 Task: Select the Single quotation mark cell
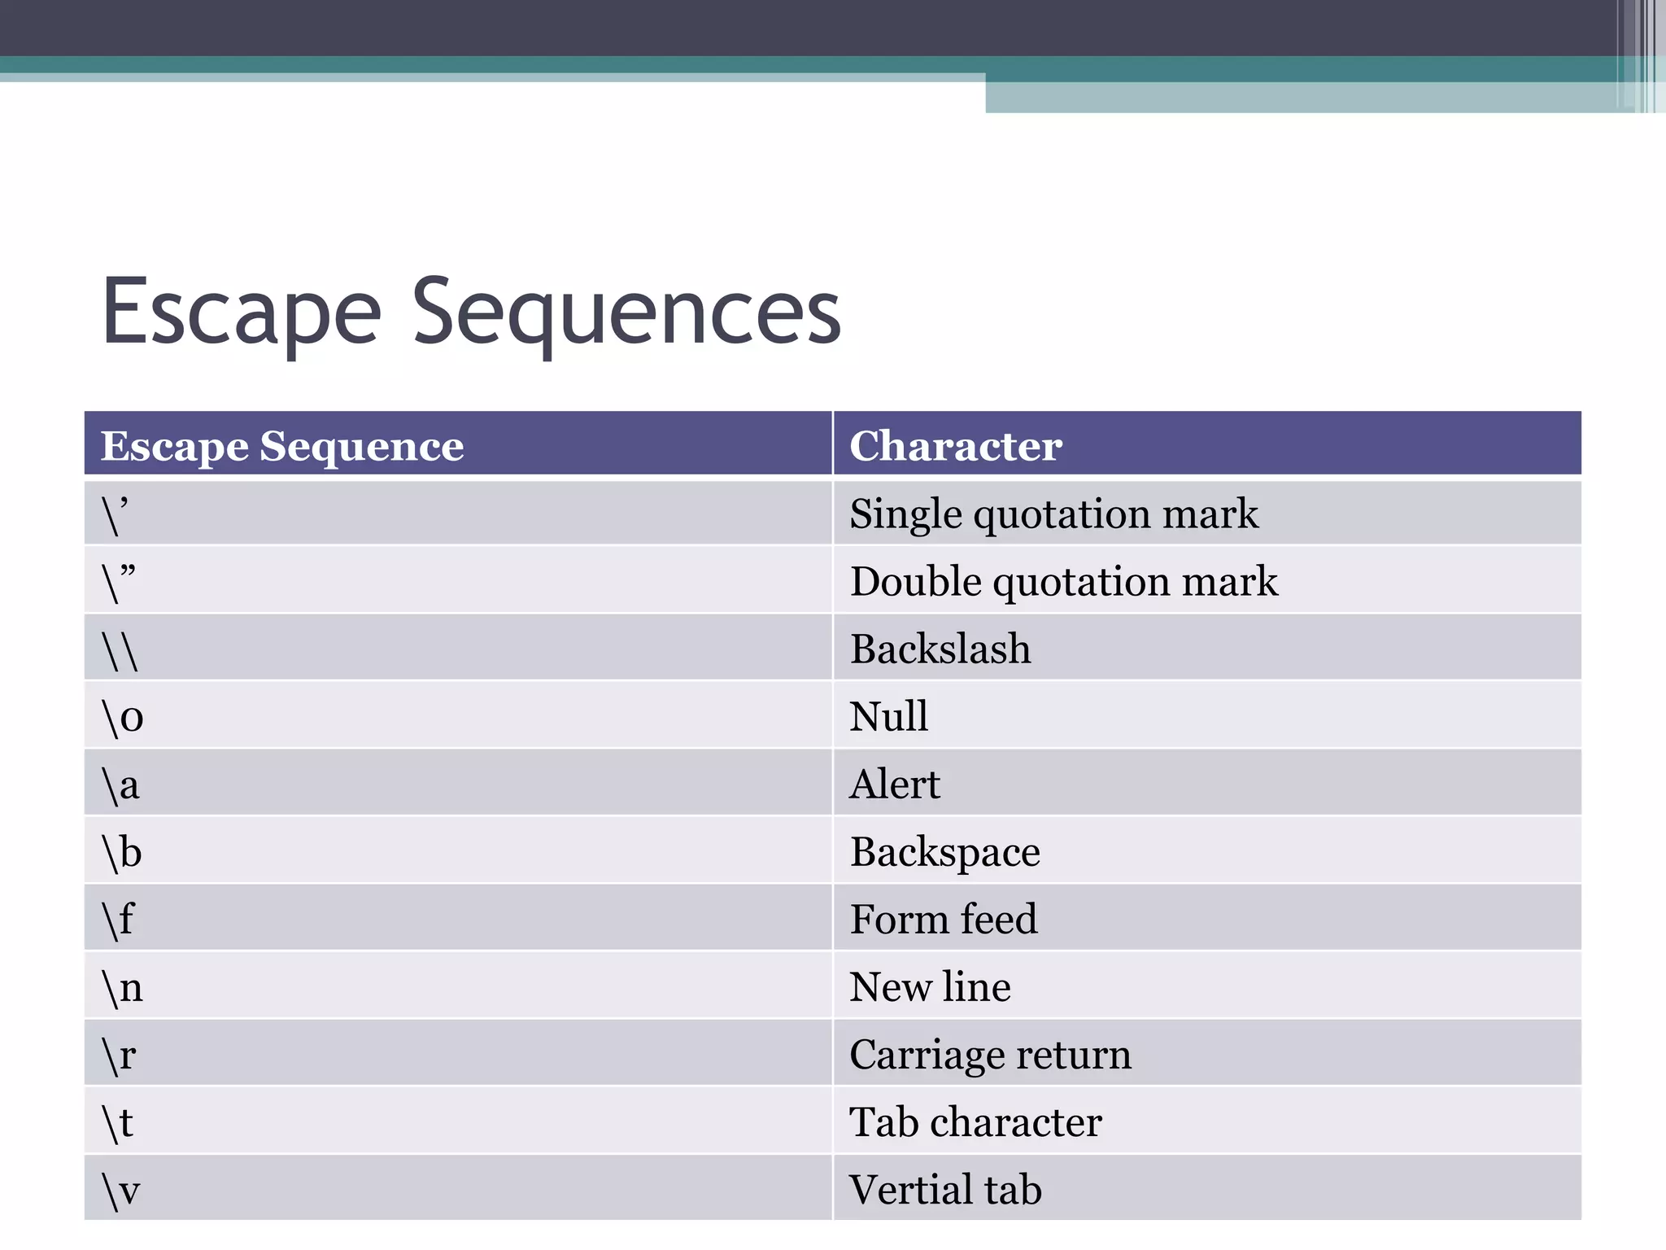pos(1053,514)
